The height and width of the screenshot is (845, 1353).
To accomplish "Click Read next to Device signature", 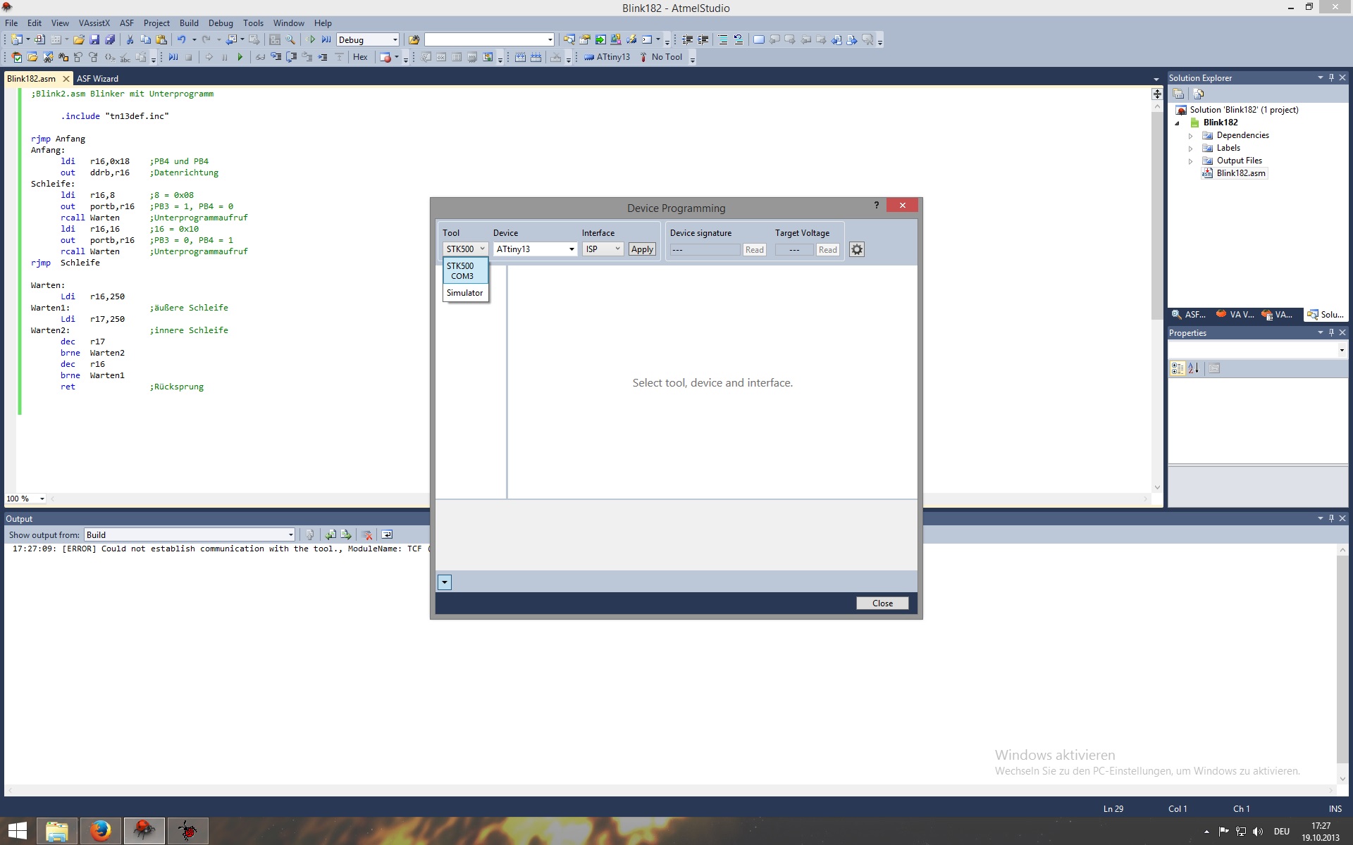I will [x=755, y=250].
